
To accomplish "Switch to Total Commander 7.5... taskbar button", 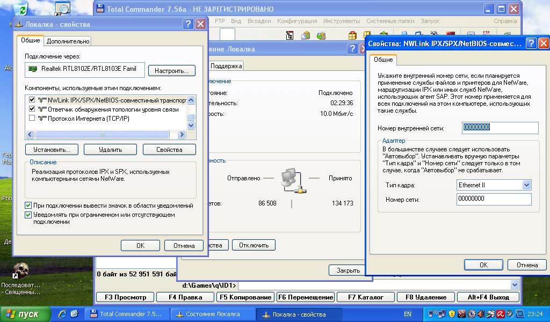I will click(127, 314).
